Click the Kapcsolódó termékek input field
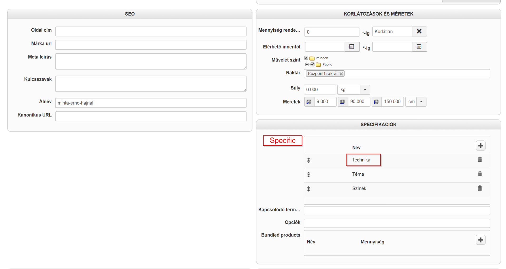The image size is (506, 269). (397, 211)
